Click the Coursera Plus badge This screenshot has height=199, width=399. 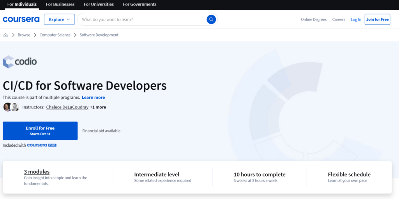click(42, 145)
